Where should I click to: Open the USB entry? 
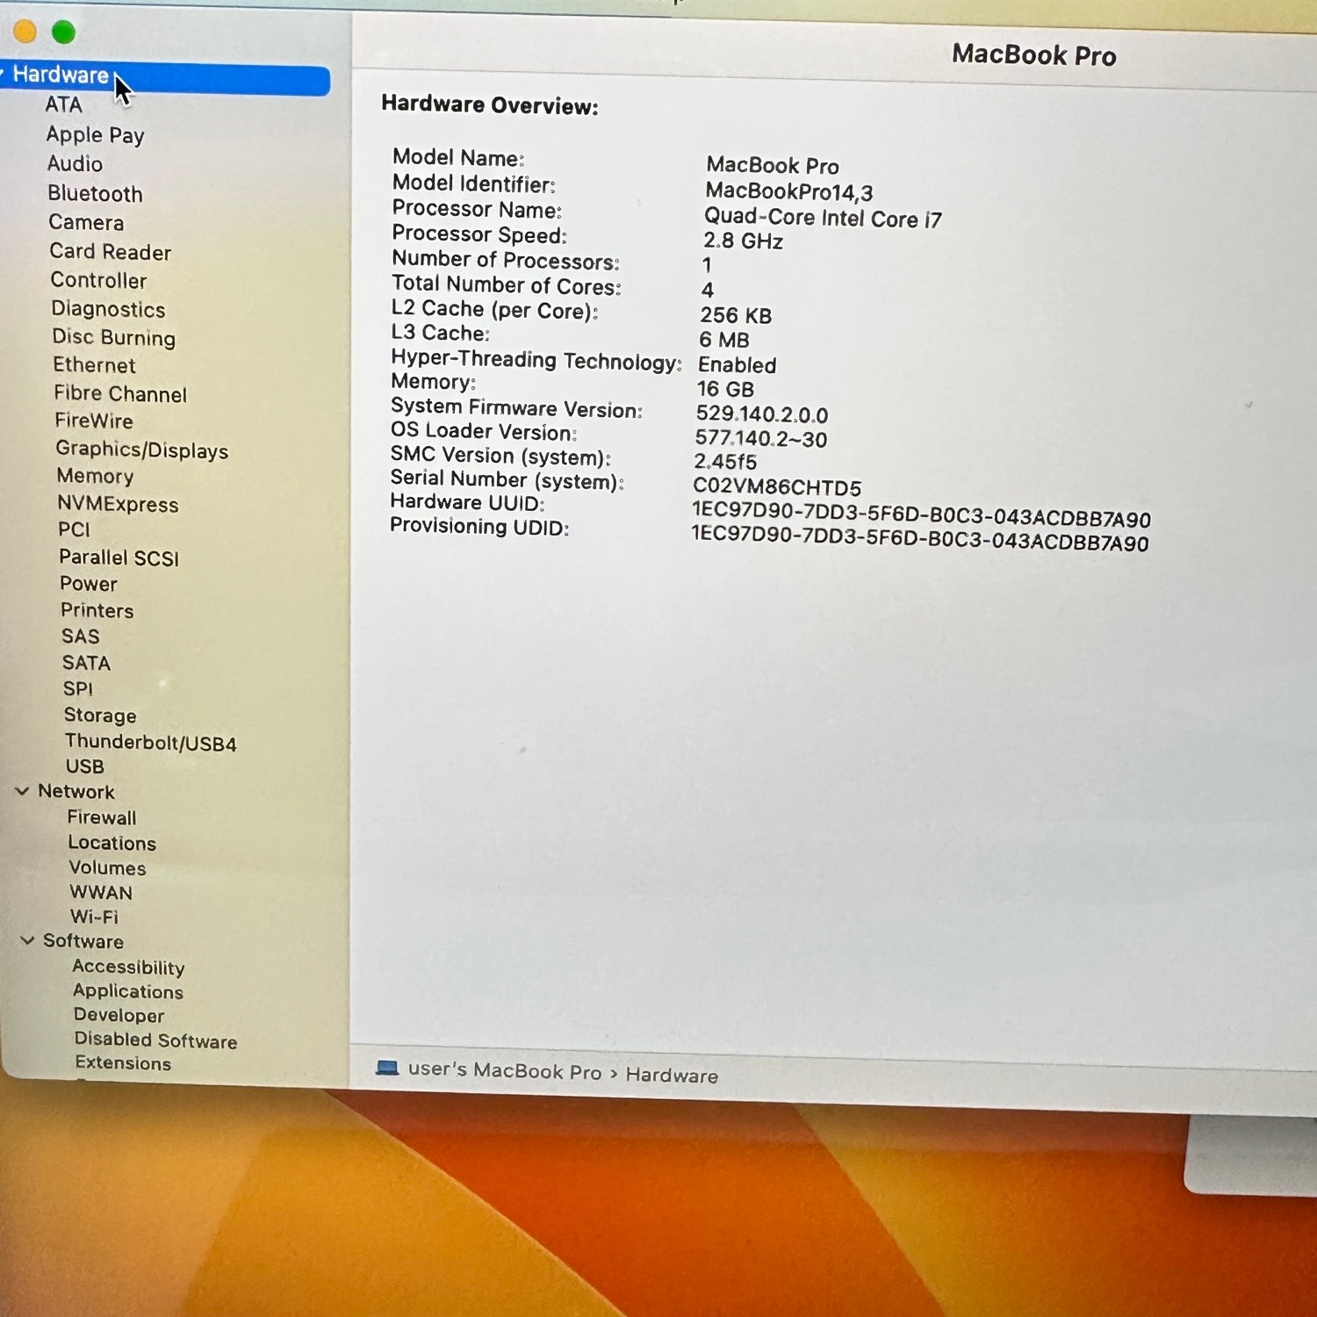coord(84,766)
